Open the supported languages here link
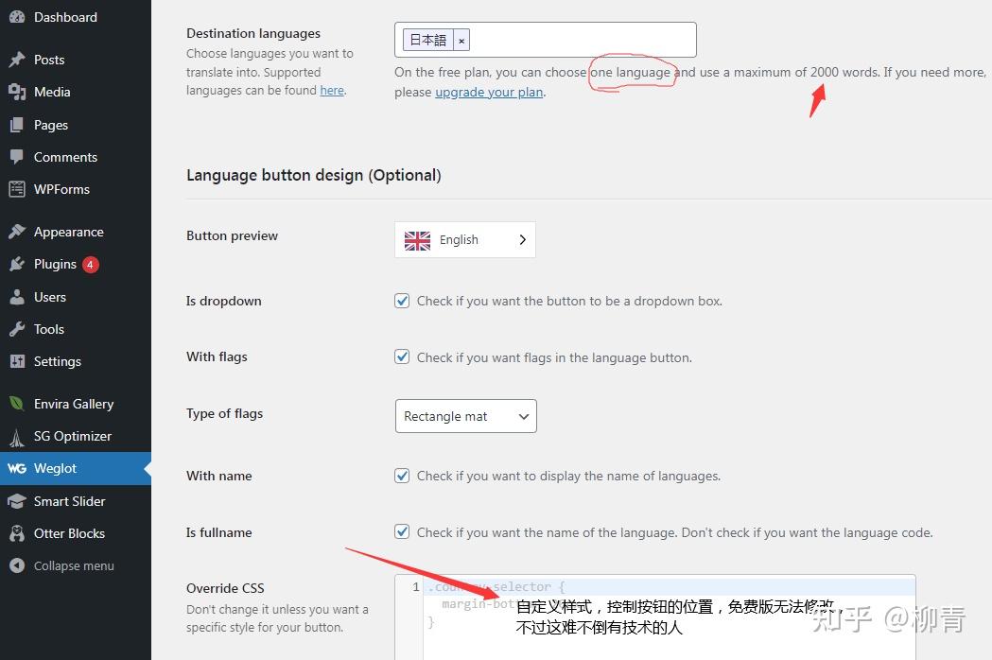 pos(331,90)
